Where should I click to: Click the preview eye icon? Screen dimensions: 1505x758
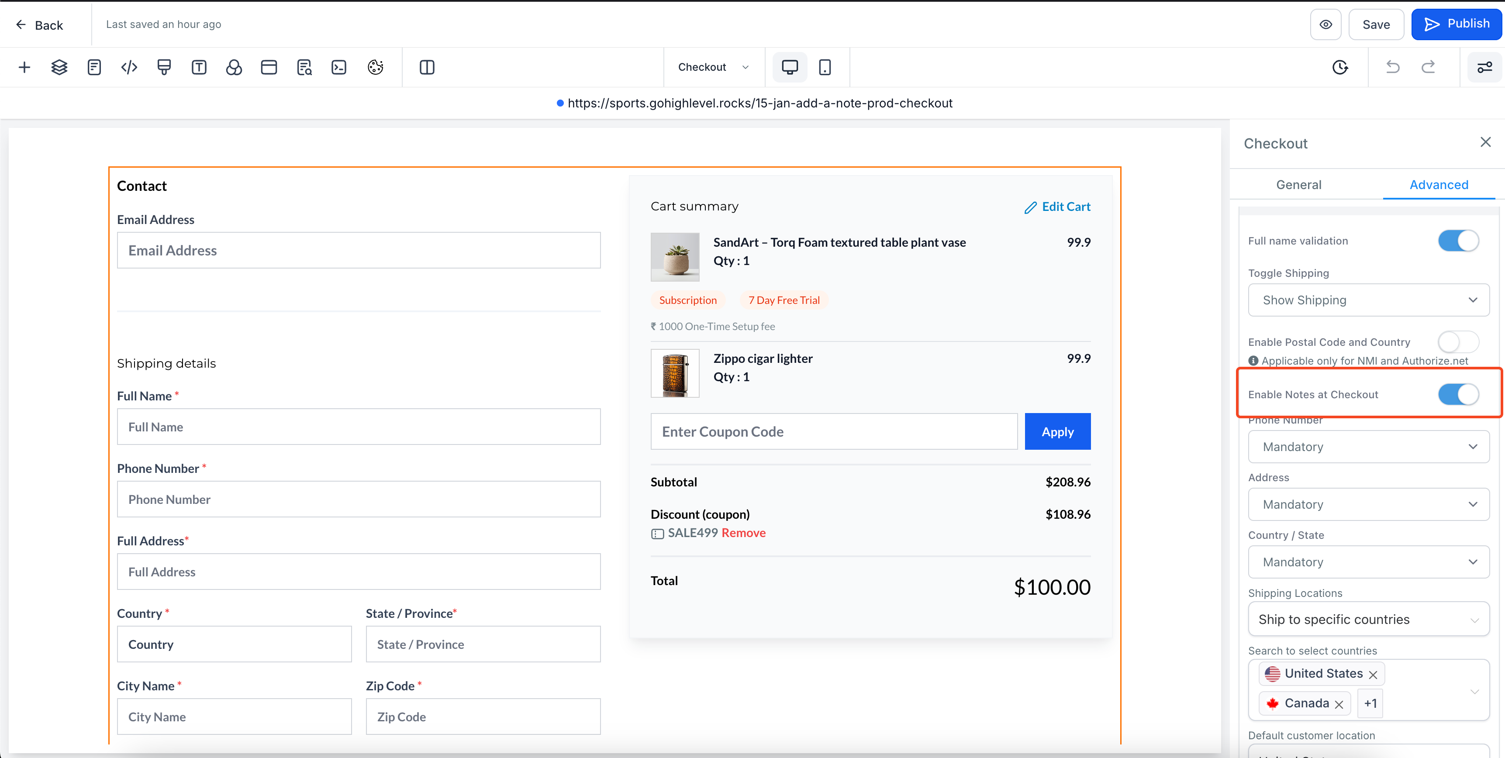click(1326, 24)
